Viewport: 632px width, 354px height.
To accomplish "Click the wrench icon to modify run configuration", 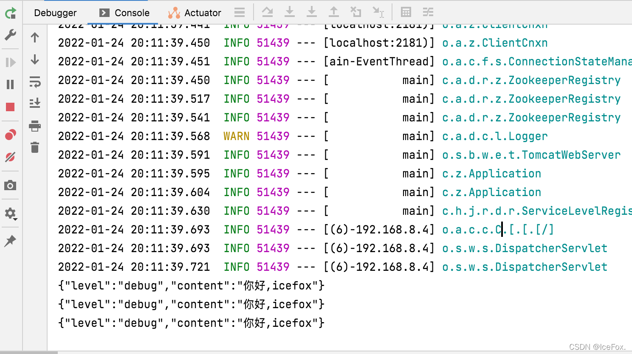I will [x=10, y=35].
